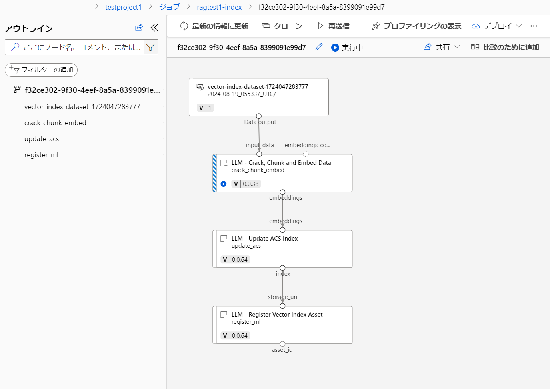Click the resubmit icon next to 再送信
Viewport: 550px width, 389px height.
(x=320, y=26)
